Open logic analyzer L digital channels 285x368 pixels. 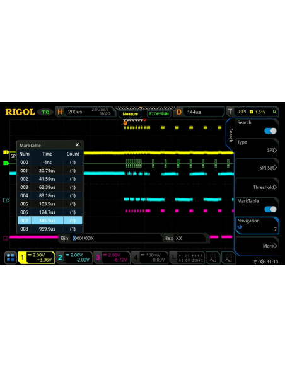tap(187, 258)
